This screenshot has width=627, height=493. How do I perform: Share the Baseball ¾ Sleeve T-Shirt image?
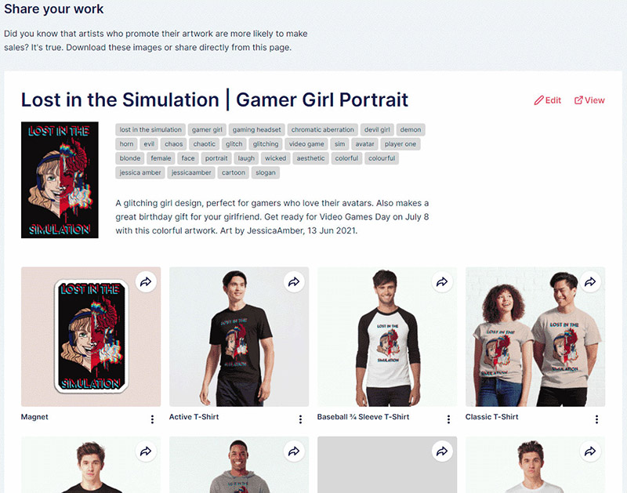pos(442,282)
